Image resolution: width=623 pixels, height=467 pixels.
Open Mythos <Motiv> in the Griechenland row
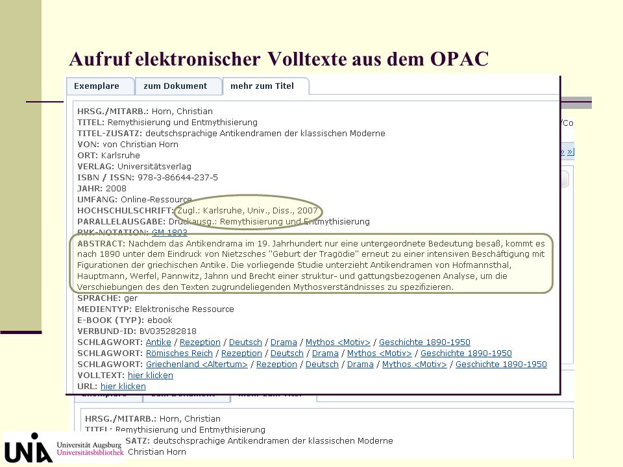click(415, 365)
